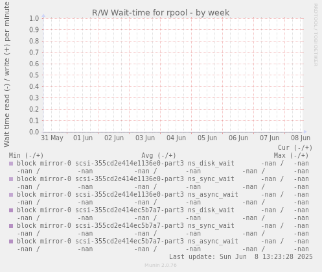The width and height of the screenshot is (322, 272).
Task: Click the "0.5" y-axis value
Action: point(34,75)
